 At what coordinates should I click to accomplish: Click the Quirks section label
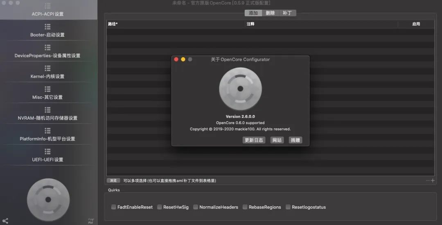click(x=114, y=190)
